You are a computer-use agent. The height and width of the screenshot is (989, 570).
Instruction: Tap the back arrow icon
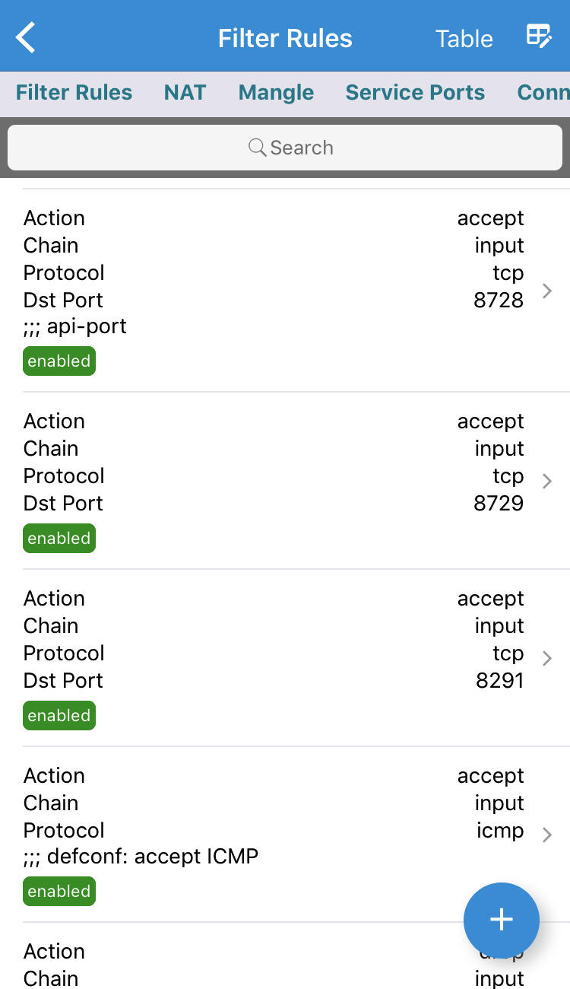pos(26,37)
